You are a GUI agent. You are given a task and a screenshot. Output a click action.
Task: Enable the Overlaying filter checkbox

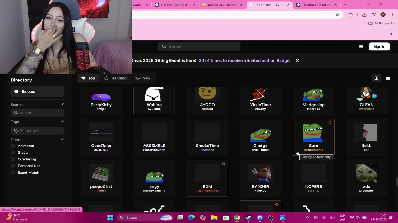(13, 159)
